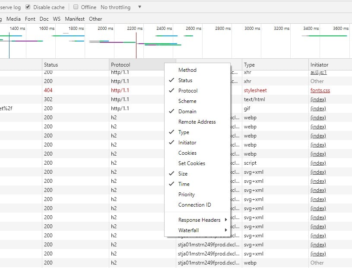This screenshot has width=352, height=268.
Task: Enable the Method column in menu
Action: coord(187,70)
